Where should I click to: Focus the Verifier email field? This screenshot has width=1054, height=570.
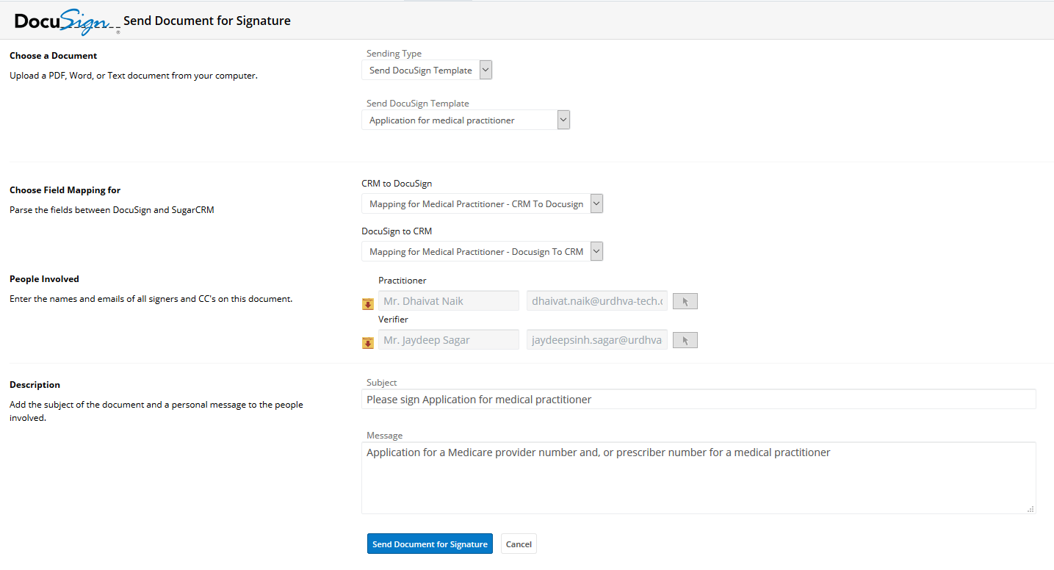tap(597, 340)
